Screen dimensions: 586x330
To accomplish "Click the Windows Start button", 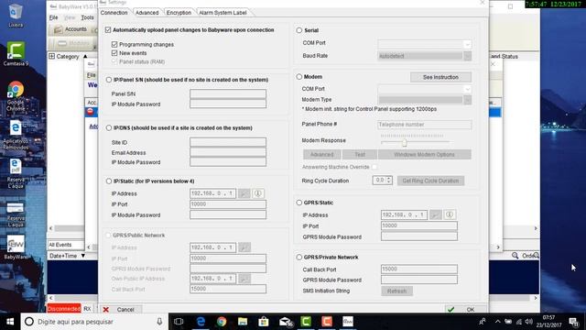I will coord(10,322).
